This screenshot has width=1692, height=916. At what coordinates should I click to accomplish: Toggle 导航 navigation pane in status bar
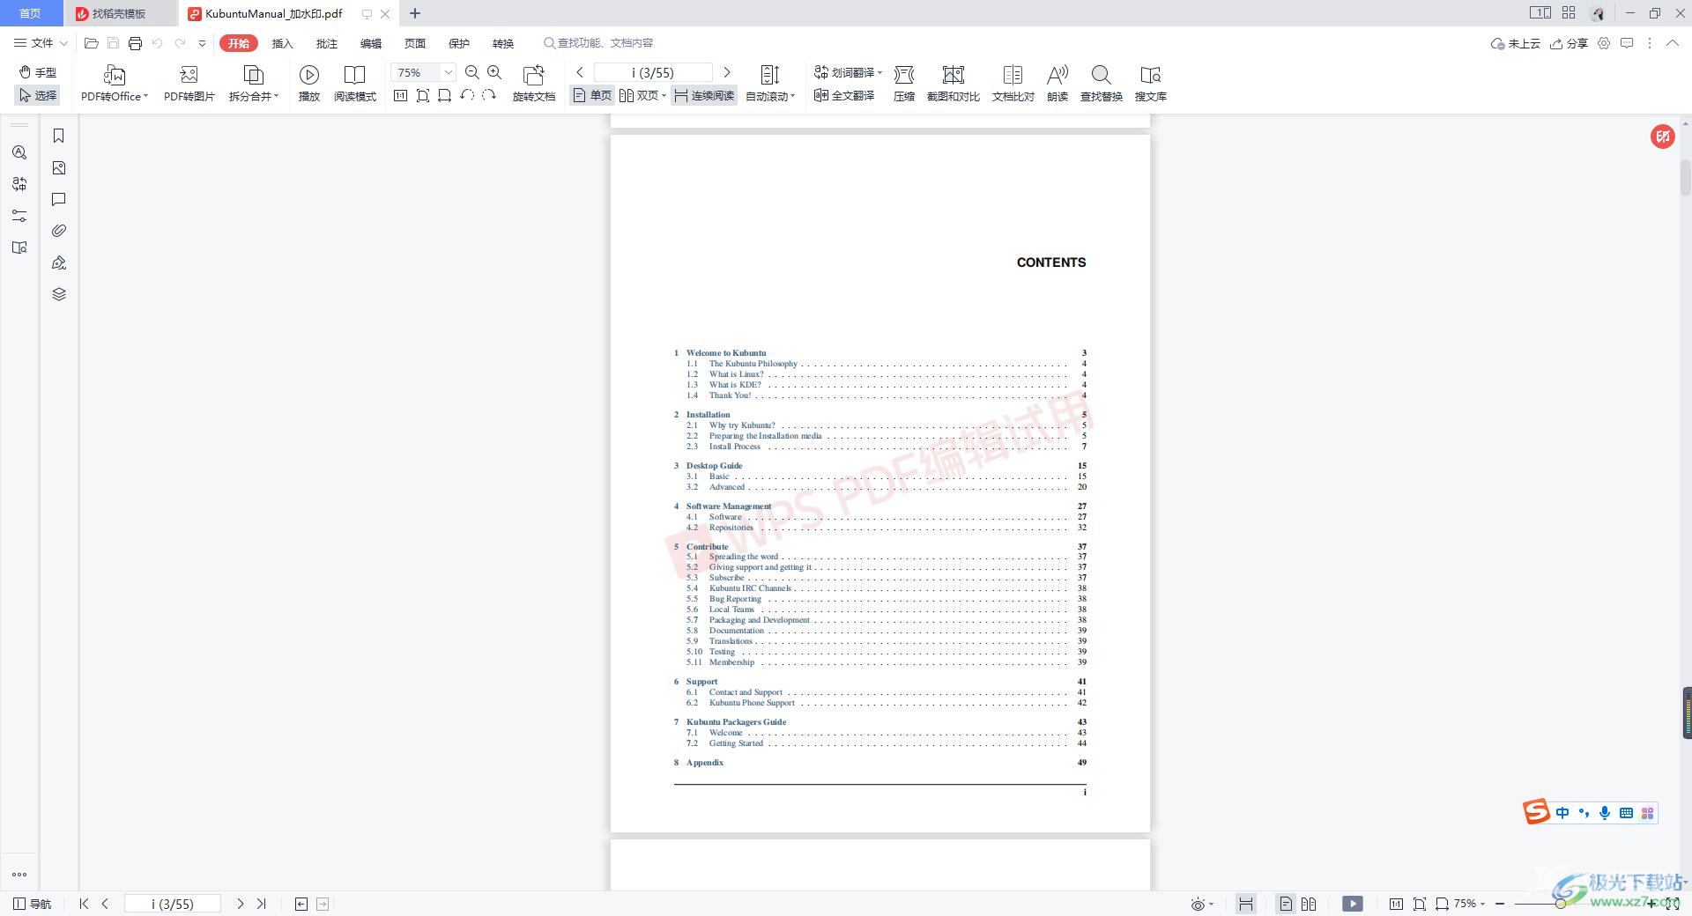[x=33, y=904]
